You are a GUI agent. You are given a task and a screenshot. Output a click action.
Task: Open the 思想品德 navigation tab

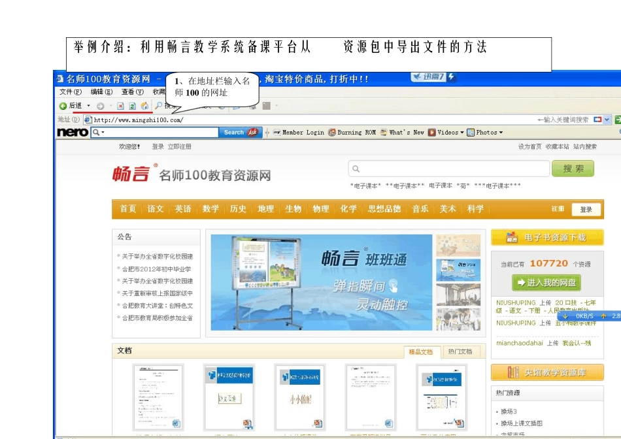tap(384, 208)
